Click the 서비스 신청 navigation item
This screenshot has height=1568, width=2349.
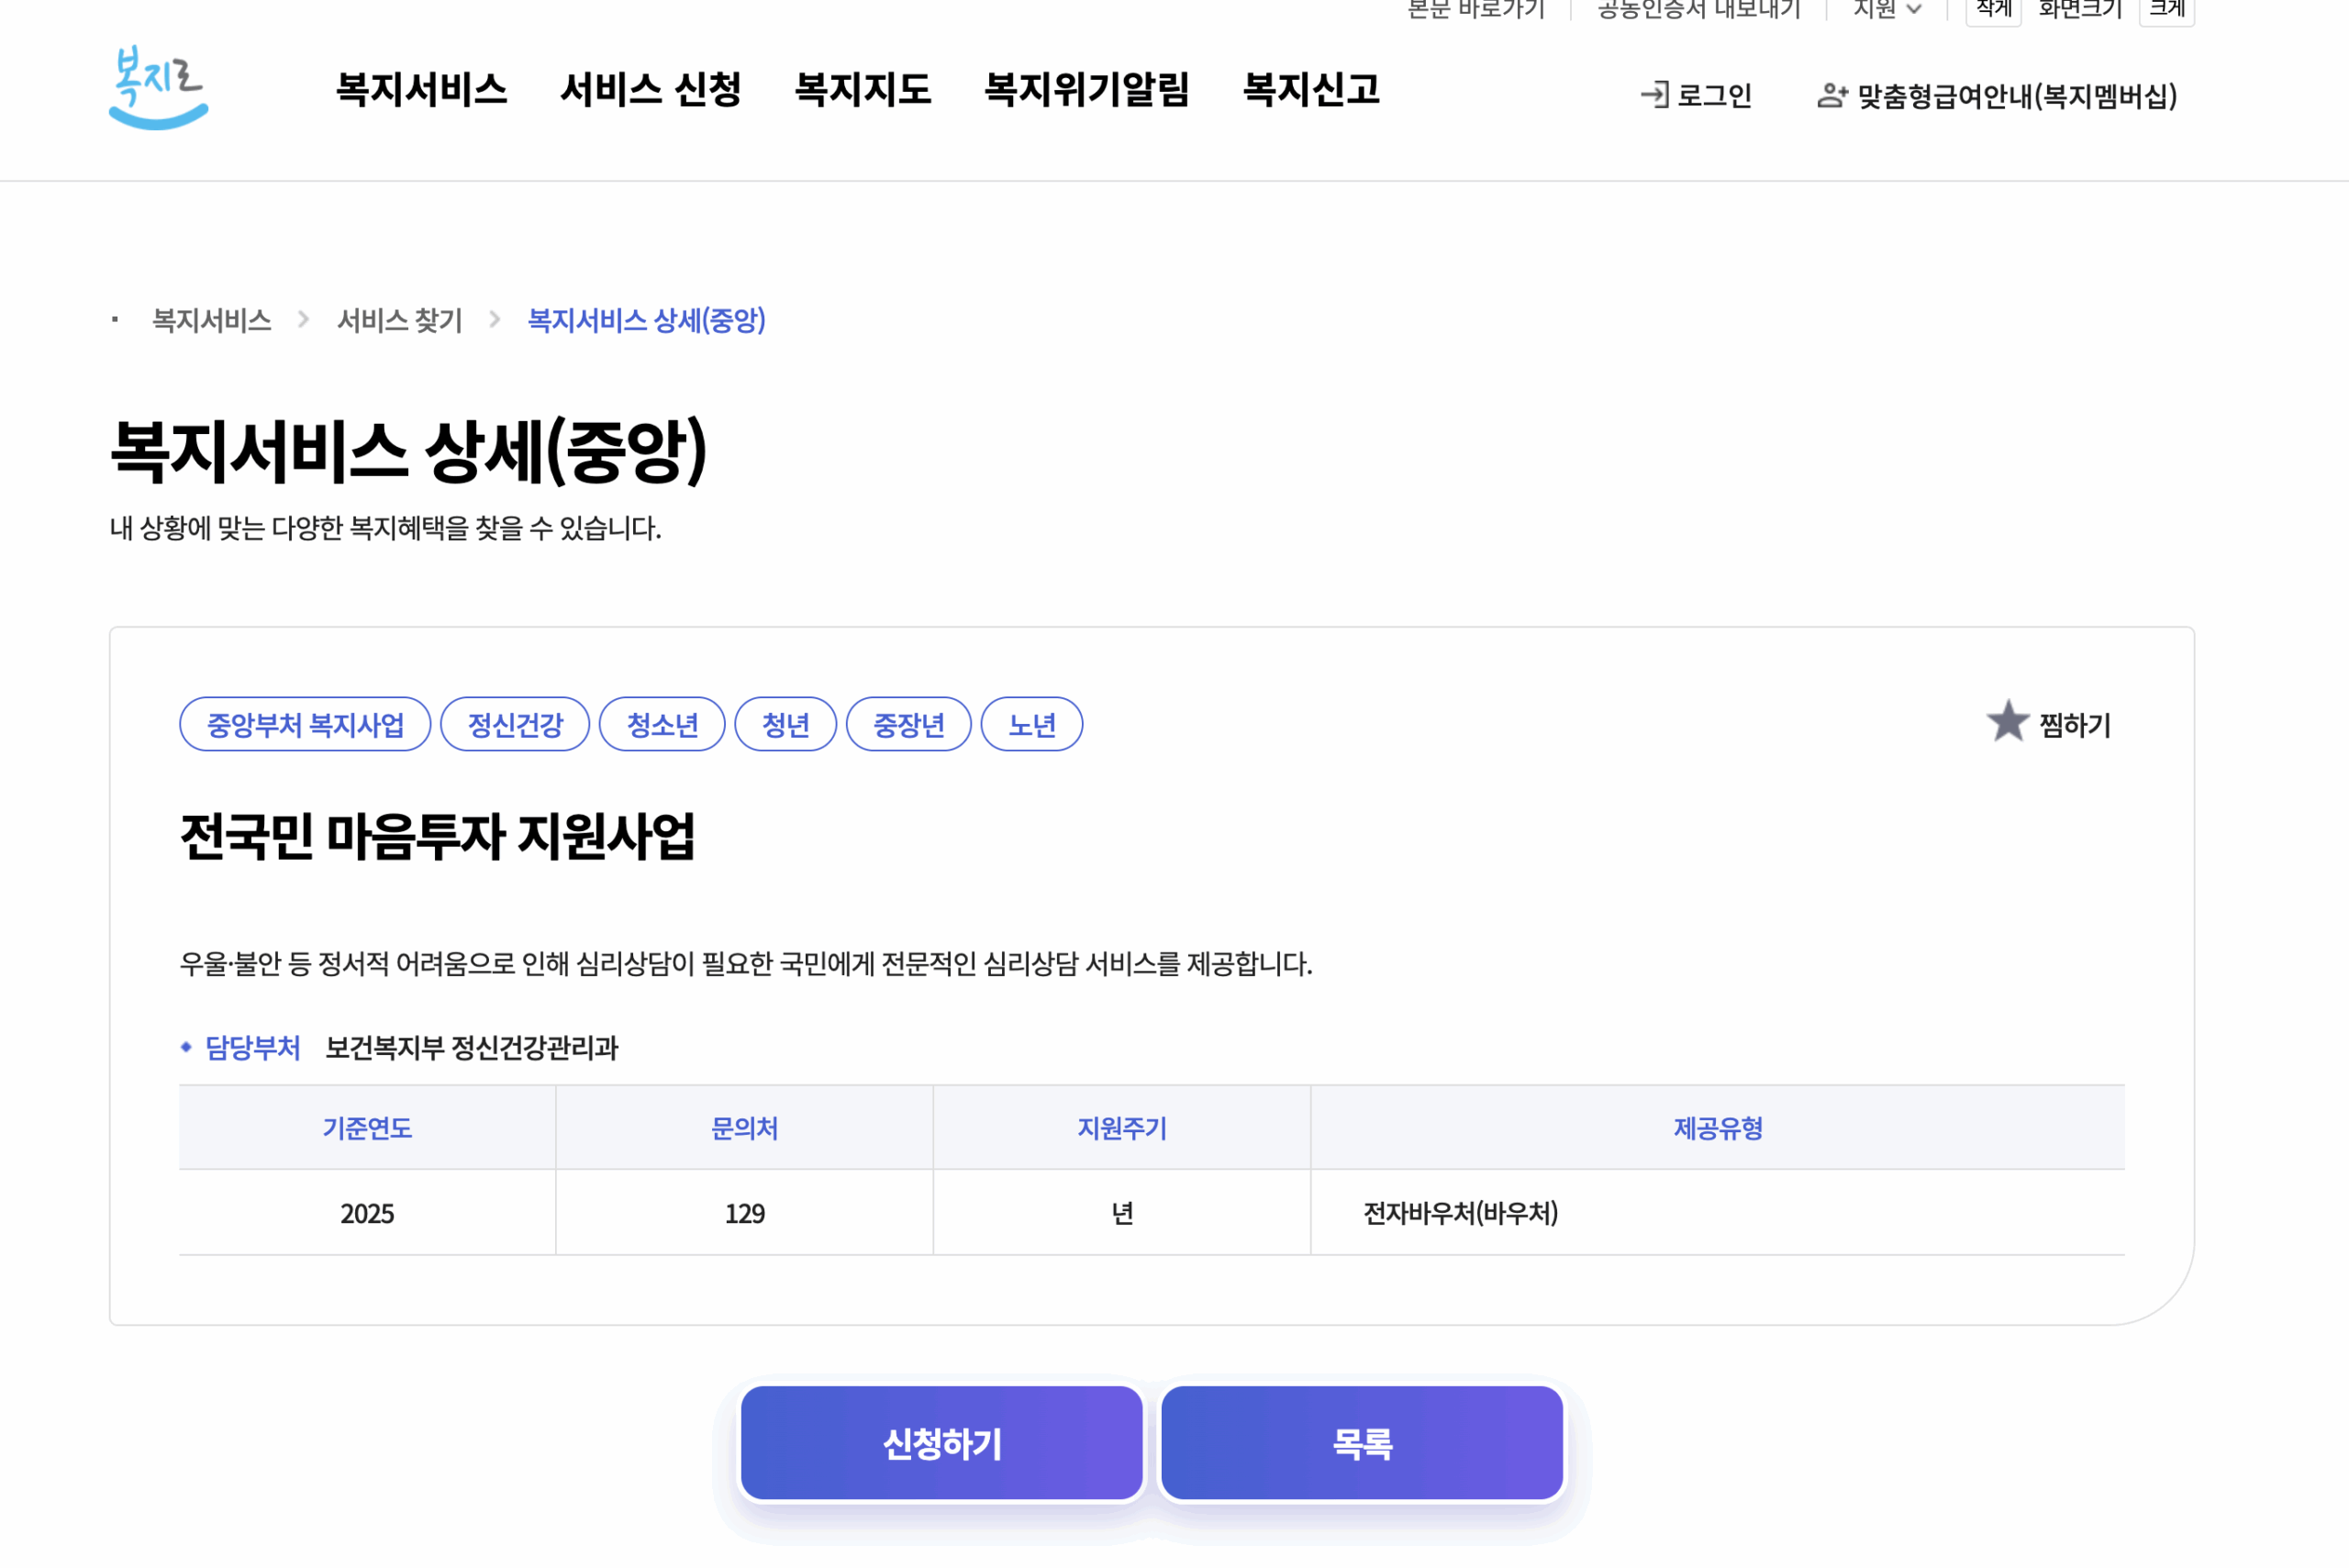click(x=652, y=90)
